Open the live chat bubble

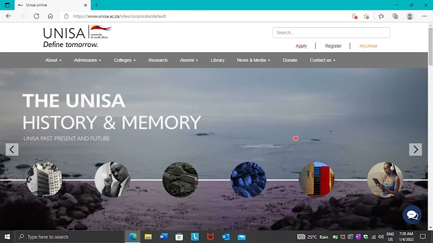click(x=412, y=215)
